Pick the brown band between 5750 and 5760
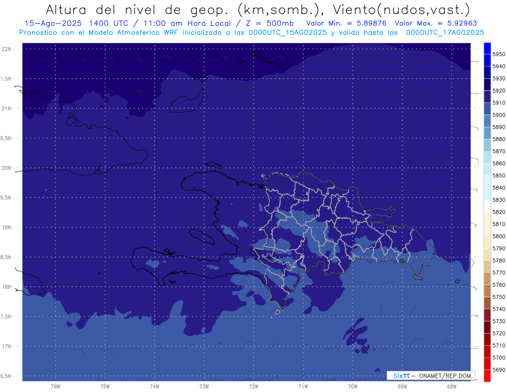This screenshot has width=507, height=392. tap(487, 291)
